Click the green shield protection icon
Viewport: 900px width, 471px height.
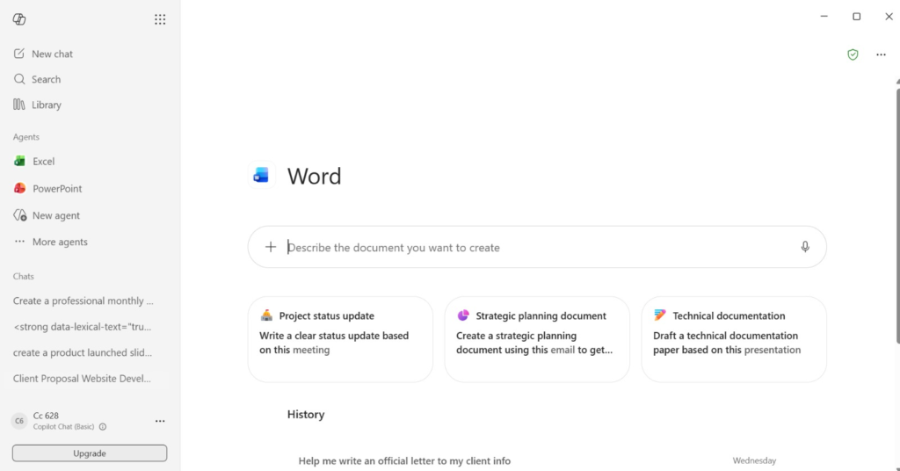[853, 54]
